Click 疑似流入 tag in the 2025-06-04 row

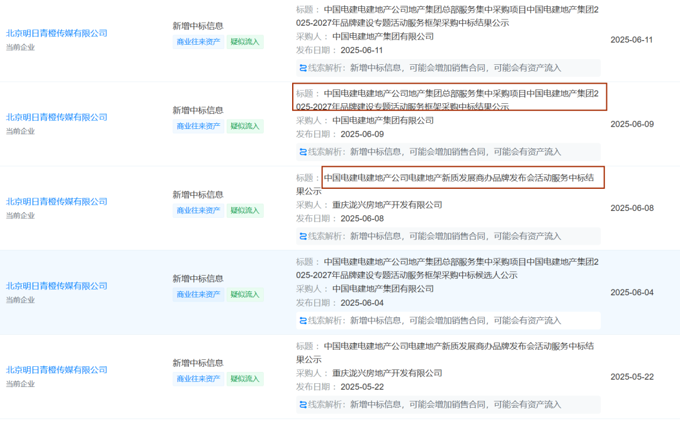click(245, 295)
